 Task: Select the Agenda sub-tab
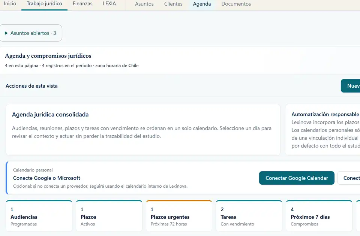coord(202,4)
